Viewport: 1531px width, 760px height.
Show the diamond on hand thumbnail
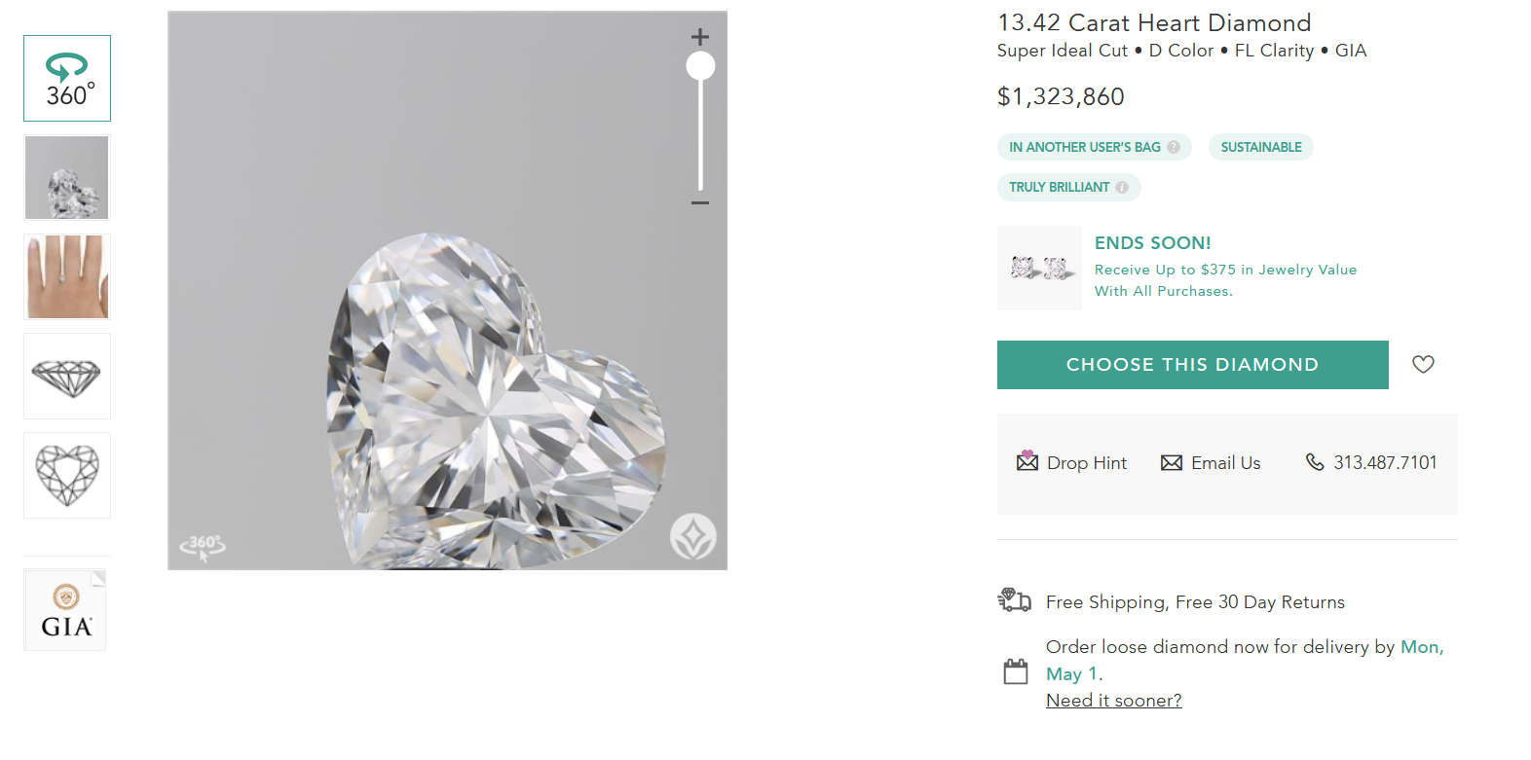67,277
